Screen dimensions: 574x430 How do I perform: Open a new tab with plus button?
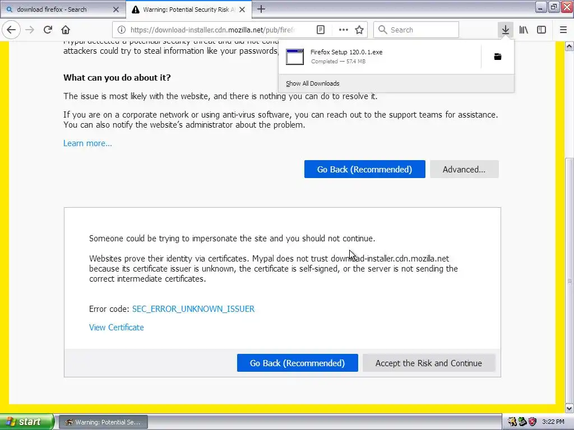pyautogui.click(x=261, y=9)
